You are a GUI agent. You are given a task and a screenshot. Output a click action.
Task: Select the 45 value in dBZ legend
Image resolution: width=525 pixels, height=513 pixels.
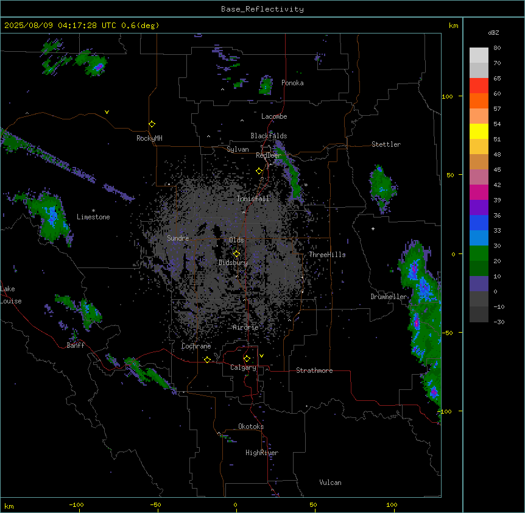click(x=497, y=170)
